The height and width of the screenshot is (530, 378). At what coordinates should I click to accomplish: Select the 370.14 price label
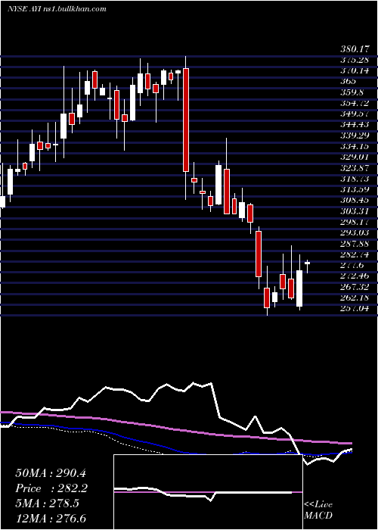[355, 70]
